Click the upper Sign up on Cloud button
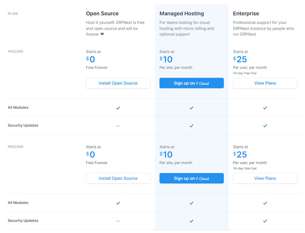The image size is (305, 233). (192, 83)
